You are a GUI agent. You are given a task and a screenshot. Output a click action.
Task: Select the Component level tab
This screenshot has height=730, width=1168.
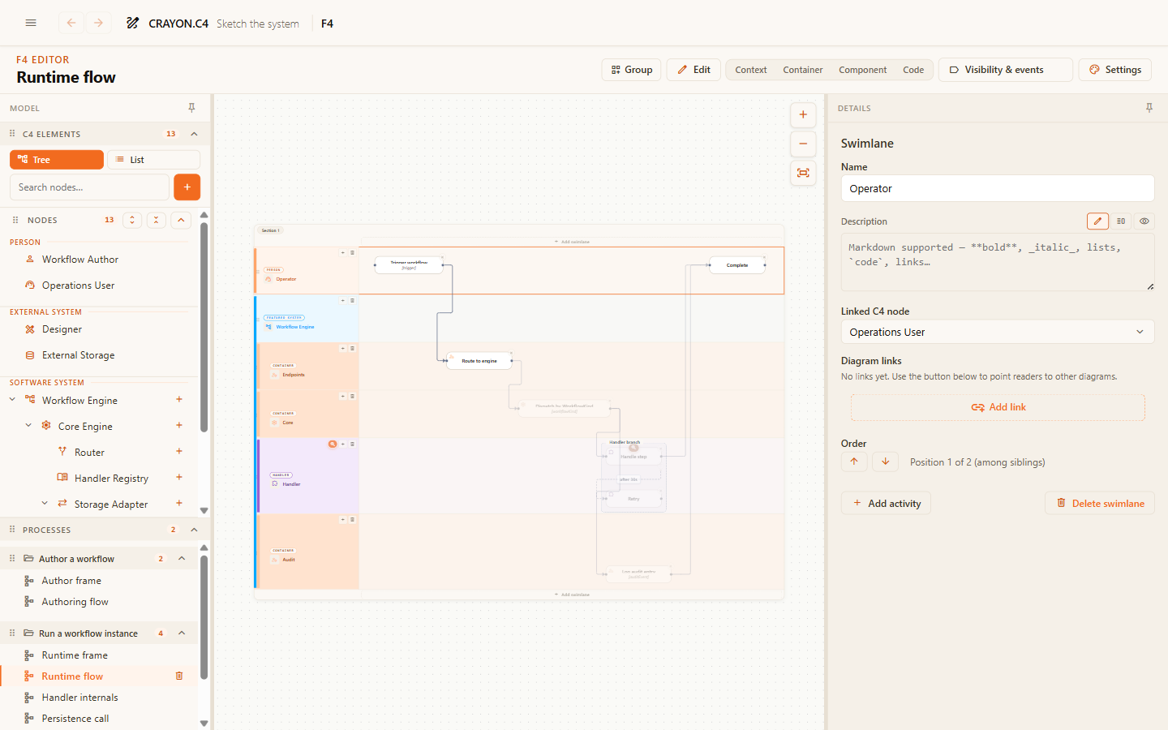tap(862, 70)
